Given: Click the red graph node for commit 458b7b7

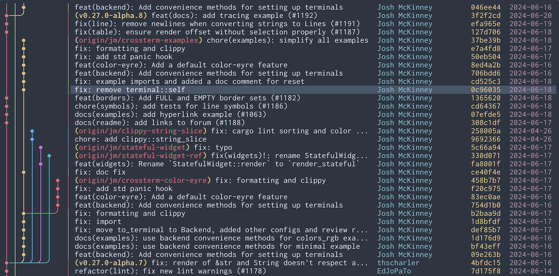Looking at the screenshot, I should [x=58, y=181].
